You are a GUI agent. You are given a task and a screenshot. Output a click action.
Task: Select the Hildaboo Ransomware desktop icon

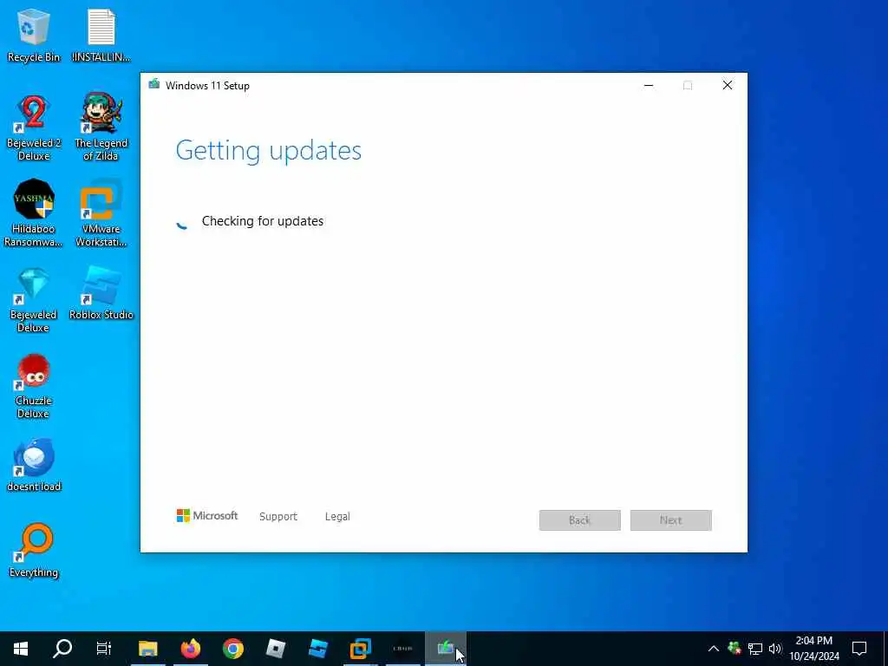coord(34,213)
